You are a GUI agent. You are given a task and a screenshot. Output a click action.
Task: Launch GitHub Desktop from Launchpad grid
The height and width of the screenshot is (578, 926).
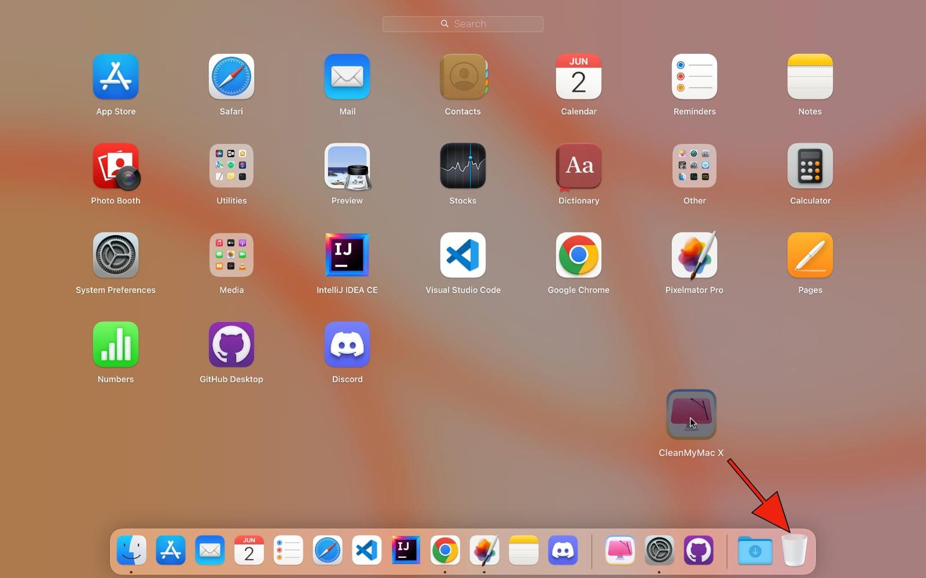point(231,344)
